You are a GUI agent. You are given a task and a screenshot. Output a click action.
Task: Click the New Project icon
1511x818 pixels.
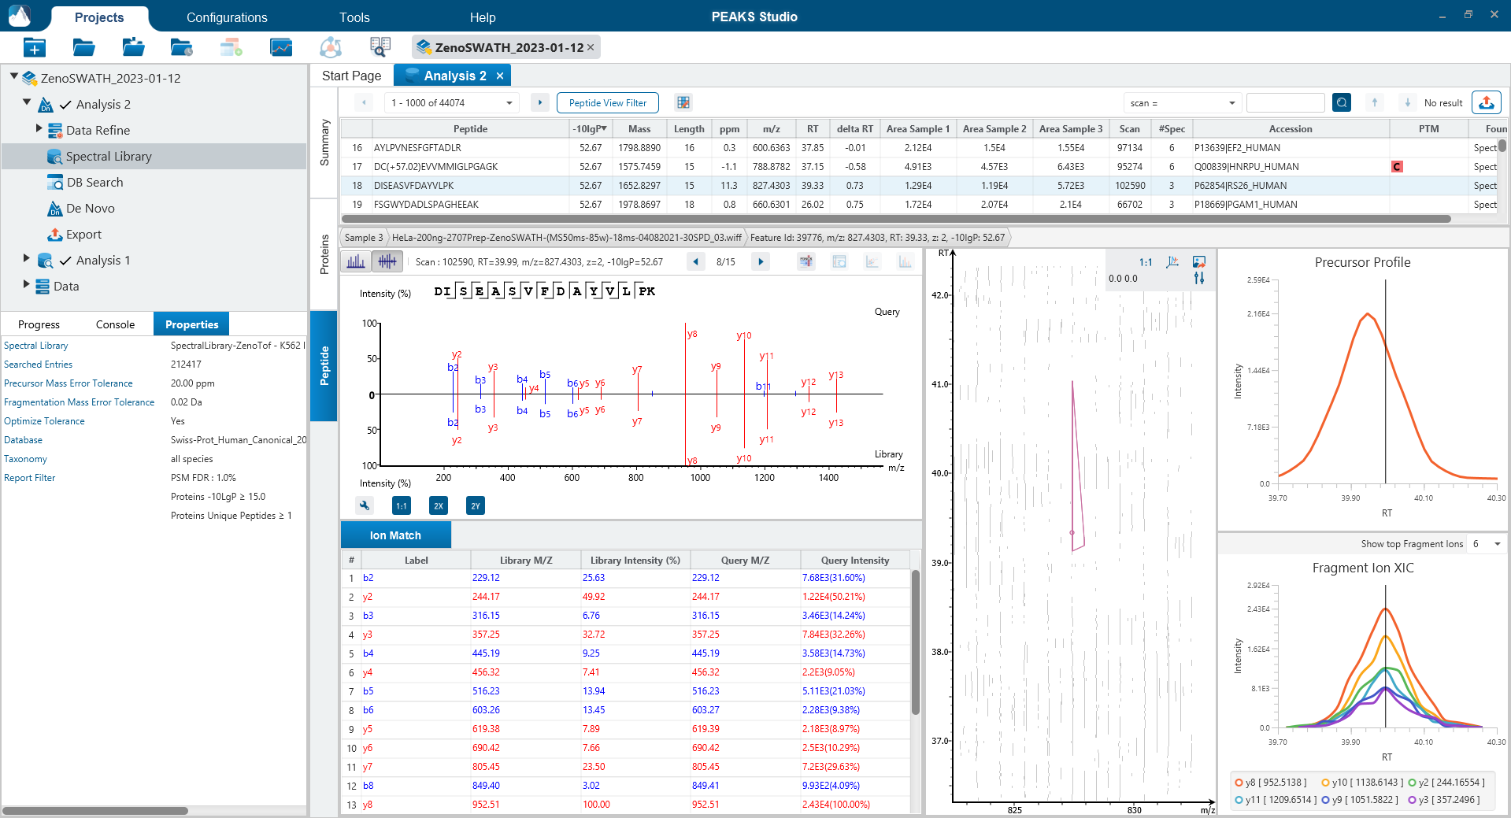34,48
